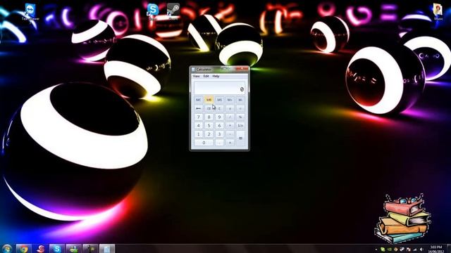
Task: Click the Calculator display showing 0
Action: coord(219,88)
